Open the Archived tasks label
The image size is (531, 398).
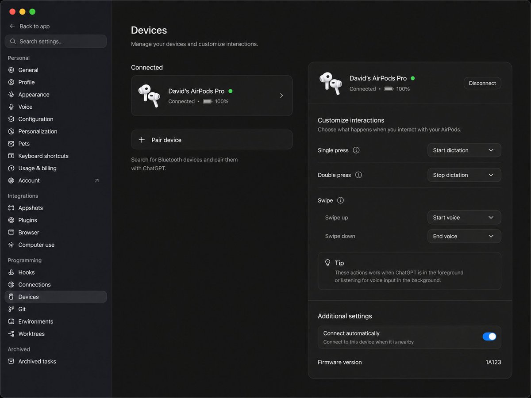[x=37, y=361]
